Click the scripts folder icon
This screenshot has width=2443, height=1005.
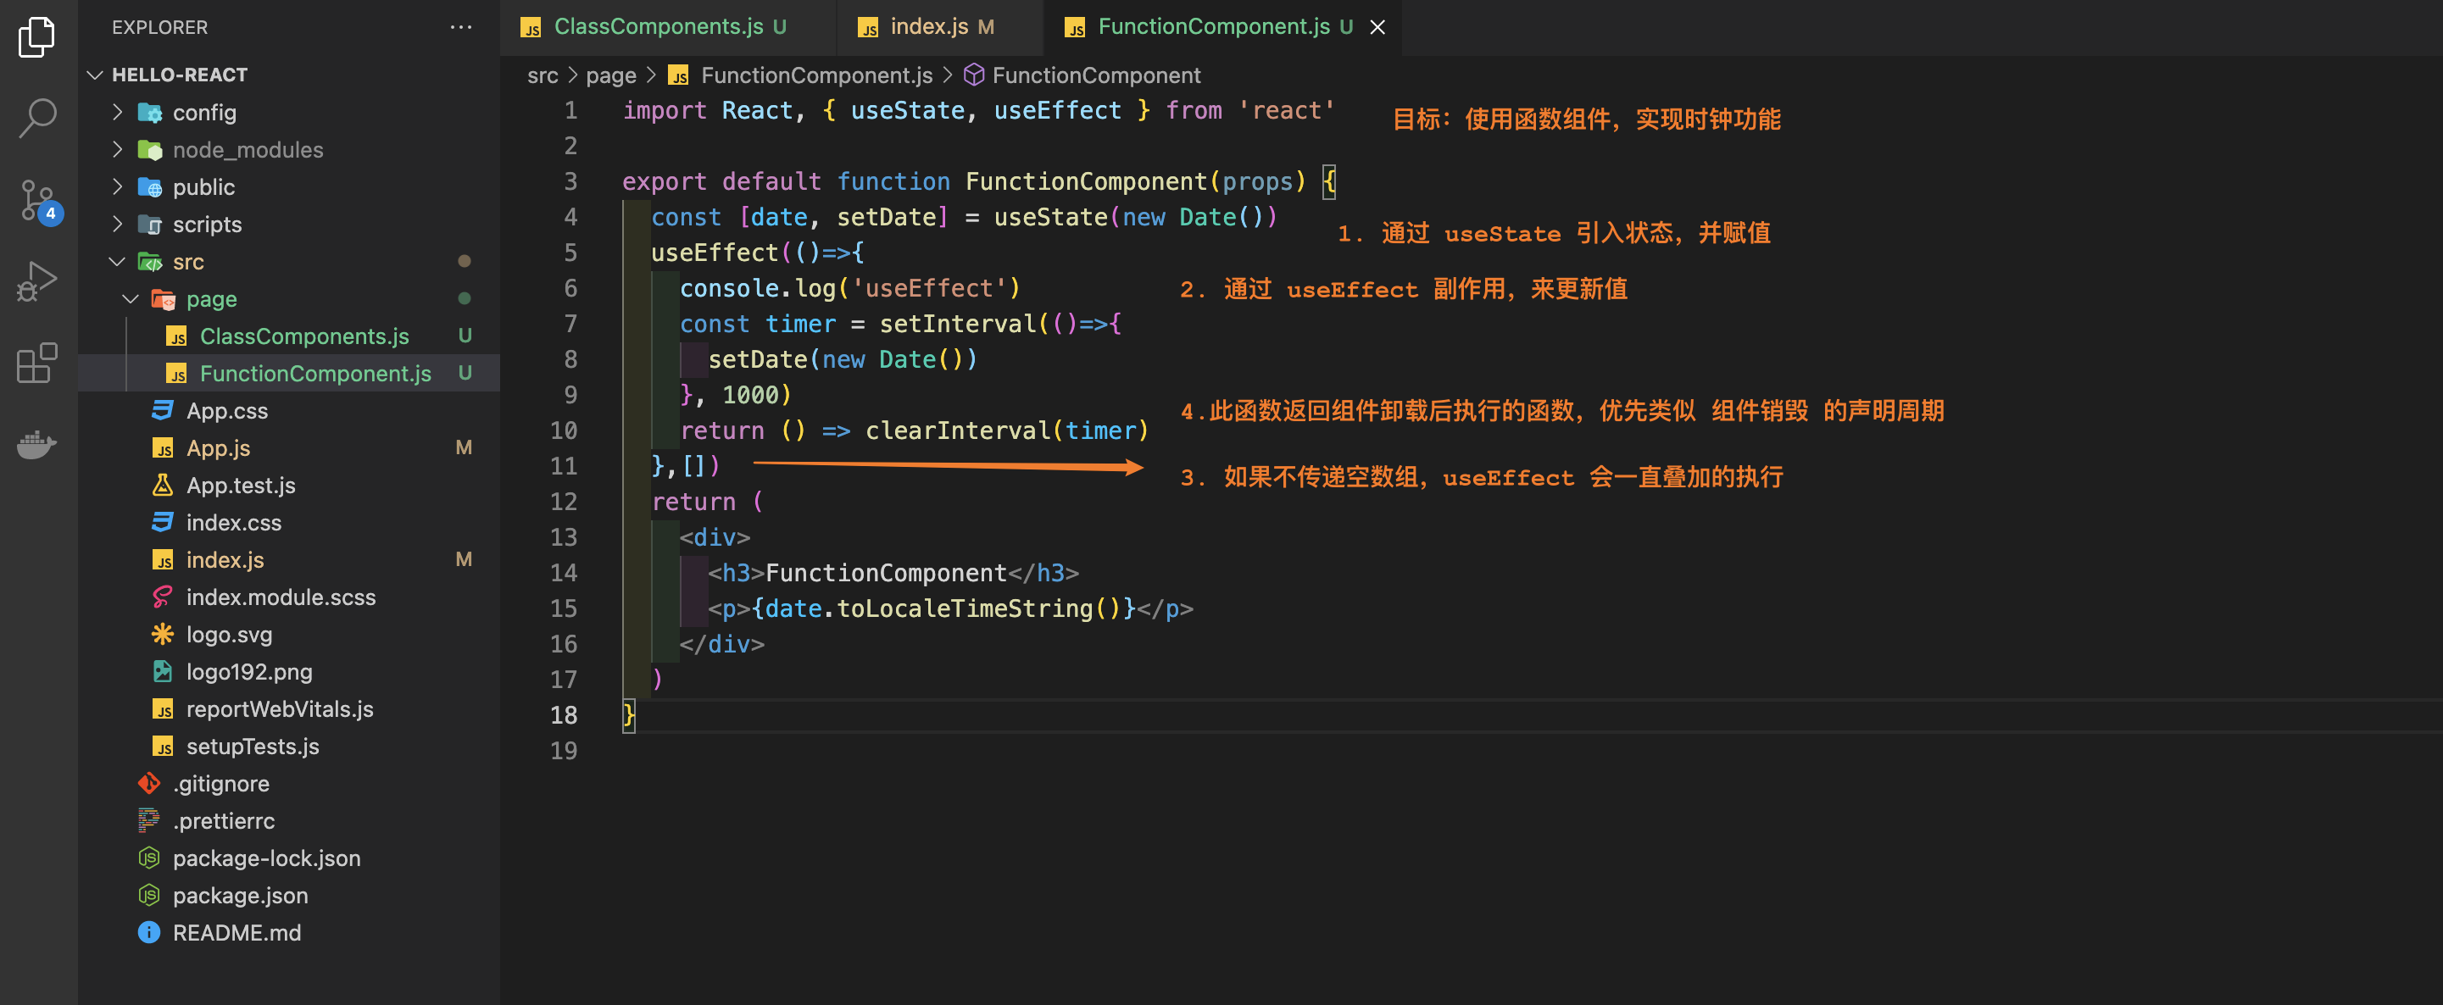coord(150,225)
